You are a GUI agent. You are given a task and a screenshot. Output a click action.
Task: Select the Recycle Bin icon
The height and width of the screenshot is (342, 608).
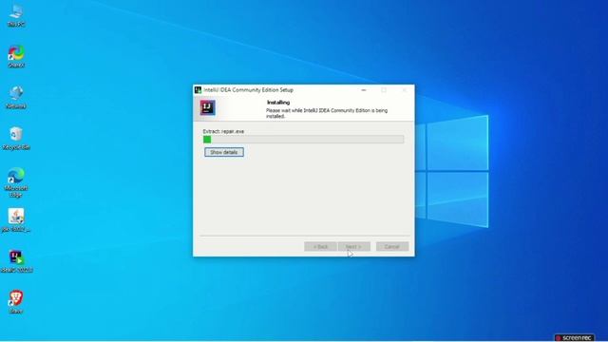point(16,139)
